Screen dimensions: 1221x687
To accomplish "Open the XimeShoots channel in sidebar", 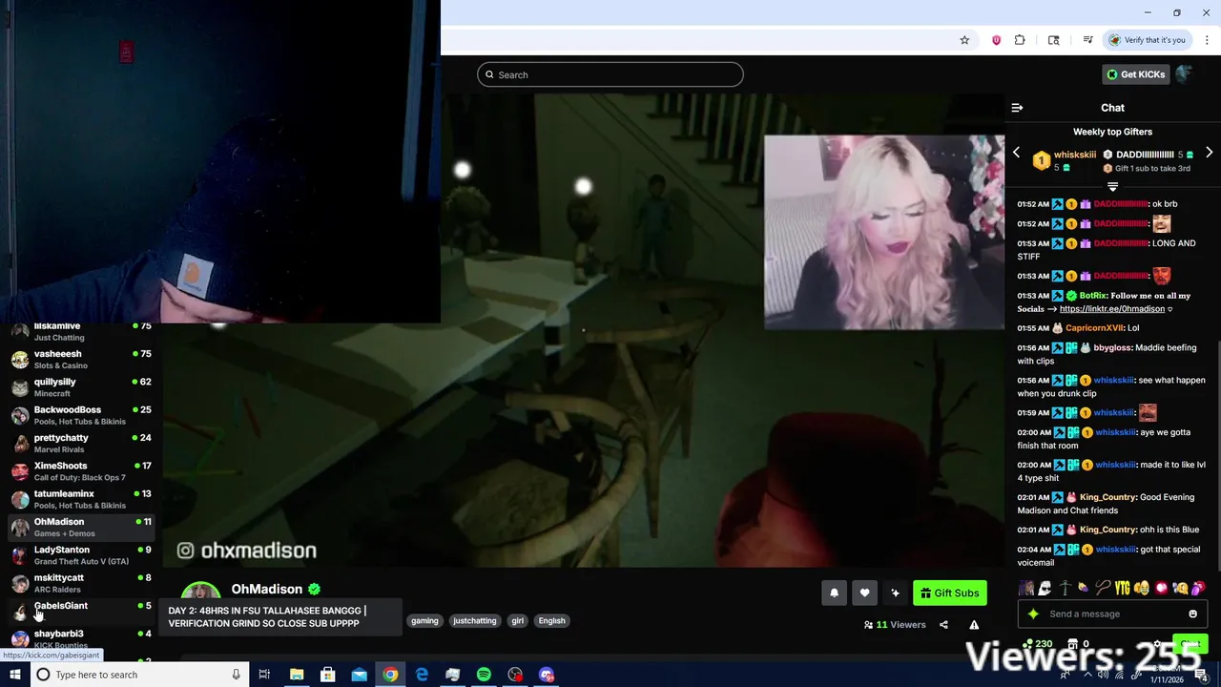I will (x=80, y=471).
